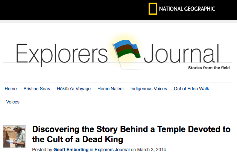Open the Pristine Seas menu item
The height and width of the screenshot is (155, 237).
37,89
